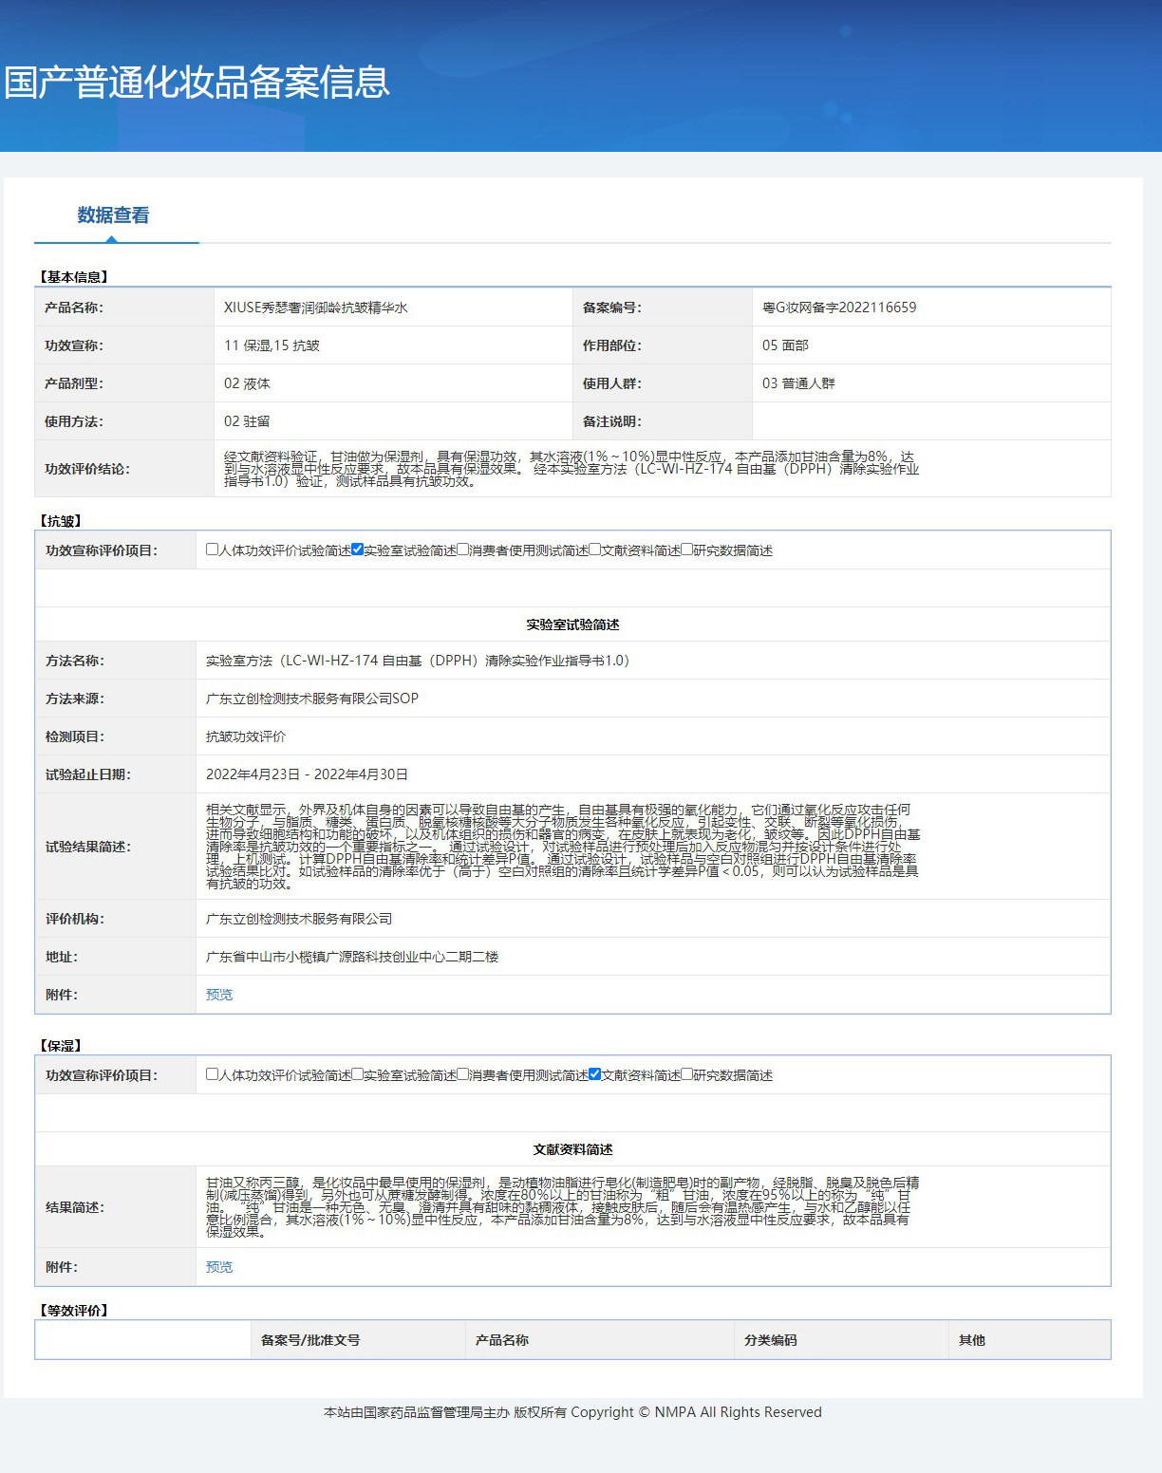
Task: Select method source 广东立创检测技术服务有限公司SOP
Action: [x=312, y=699]
